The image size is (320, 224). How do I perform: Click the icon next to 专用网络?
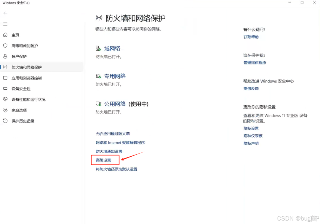click(98, 76)
